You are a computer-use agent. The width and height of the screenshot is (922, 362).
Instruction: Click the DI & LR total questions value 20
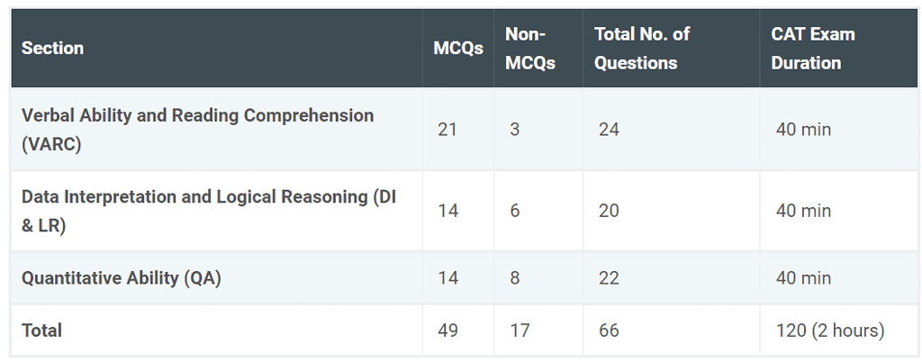tap(609, 211)
